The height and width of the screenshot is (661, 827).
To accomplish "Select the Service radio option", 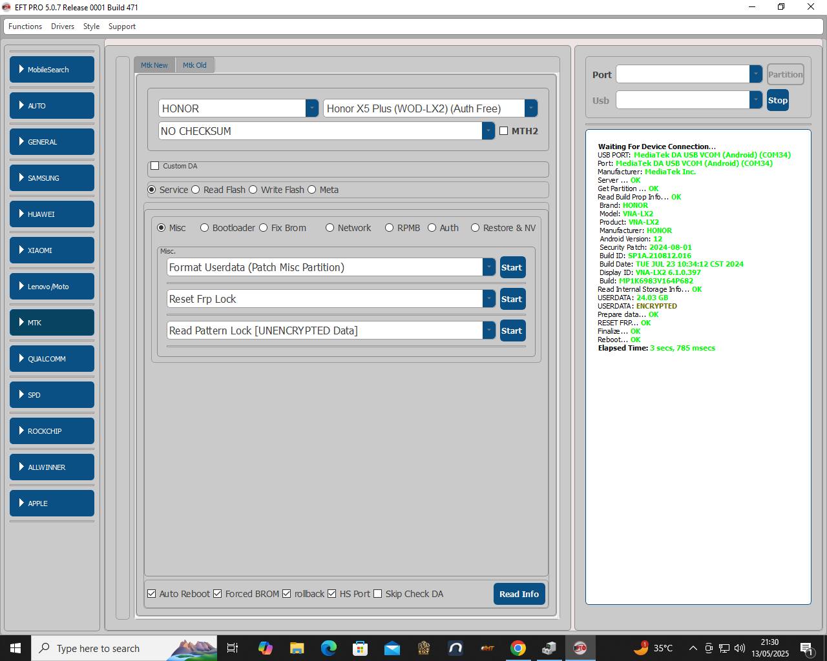I will click(152, 190).
